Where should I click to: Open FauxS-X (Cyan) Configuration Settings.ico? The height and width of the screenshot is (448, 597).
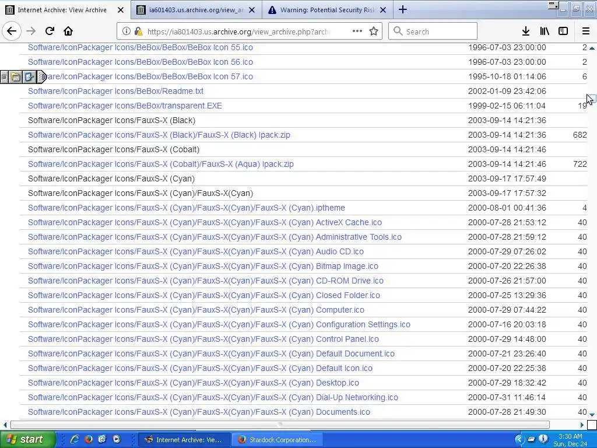coord(219,324)
